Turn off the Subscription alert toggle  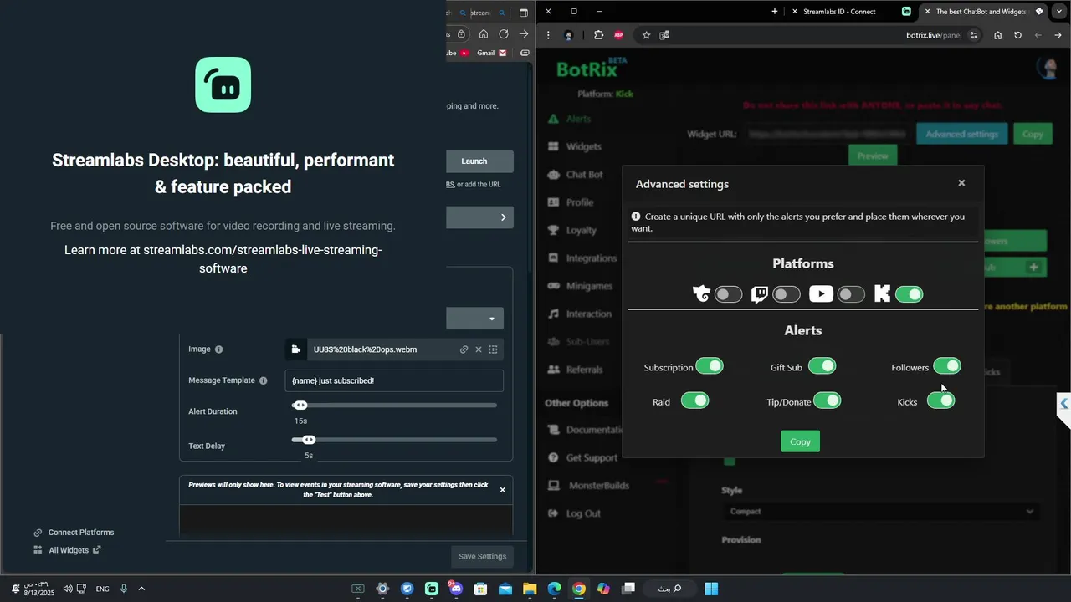(710, 366)
